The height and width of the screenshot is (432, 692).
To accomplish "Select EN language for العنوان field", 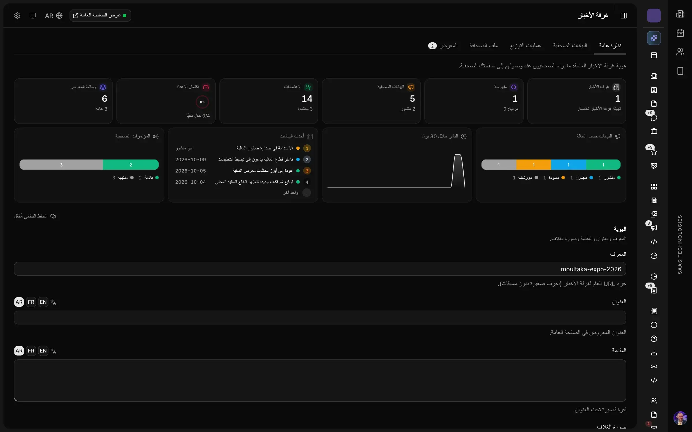I will [43, 302].
